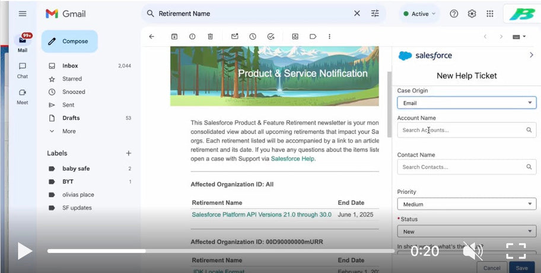Open the Chat section
This screenshot has width=541, height=273.
point(23,70)
